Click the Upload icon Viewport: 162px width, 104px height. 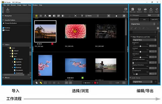coord(151,9)
